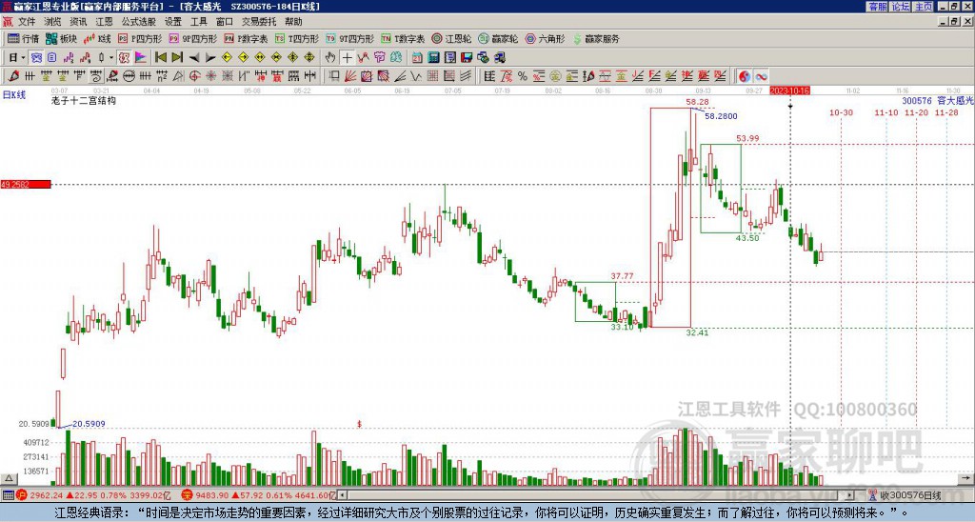
Task: Click the black left arrow icon
Action: [194, 57]
